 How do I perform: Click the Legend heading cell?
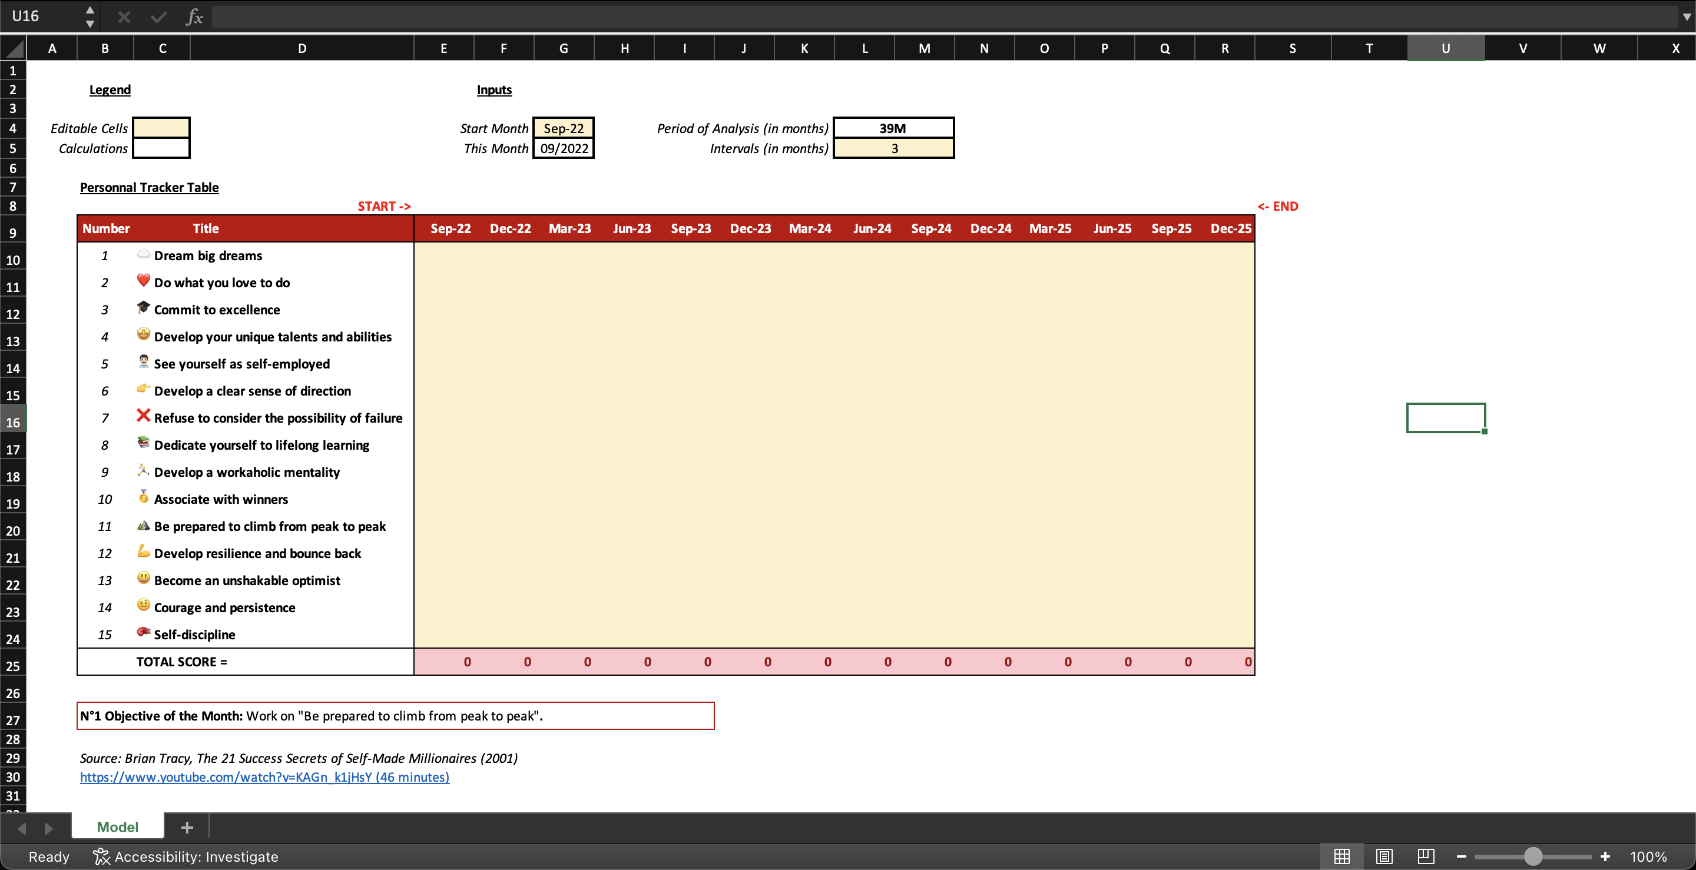pyautogui.click(x=110, y=89)
